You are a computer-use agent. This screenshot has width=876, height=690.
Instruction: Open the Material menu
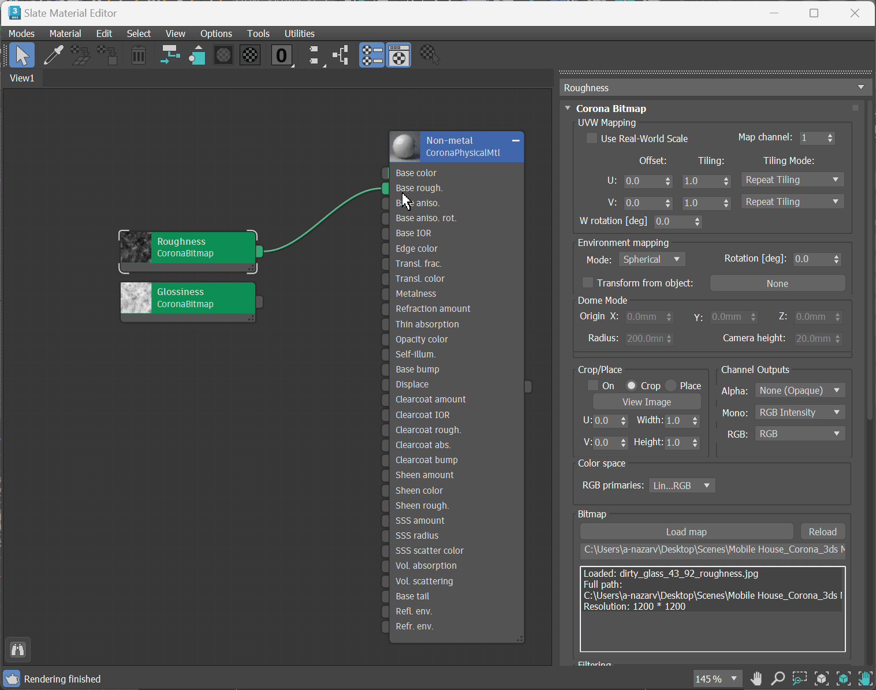(x=65, y=33)
